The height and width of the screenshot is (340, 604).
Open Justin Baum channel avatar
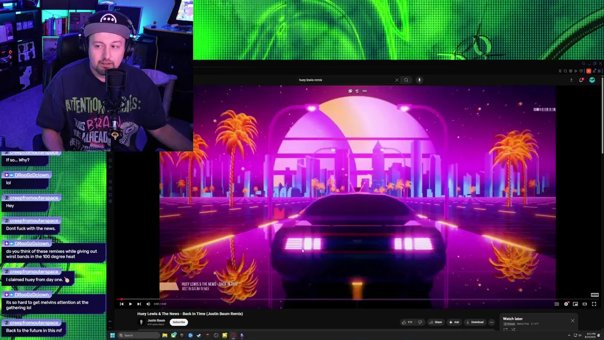click(141, 322)
